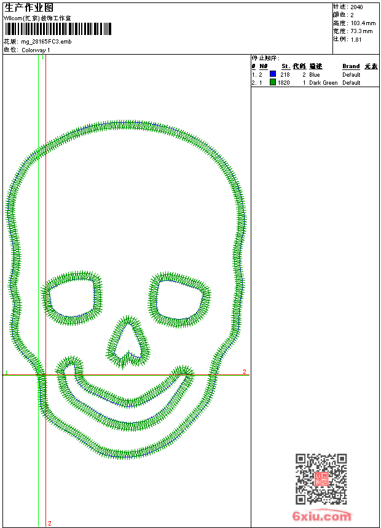Select the St. column header

pos(285,66)
